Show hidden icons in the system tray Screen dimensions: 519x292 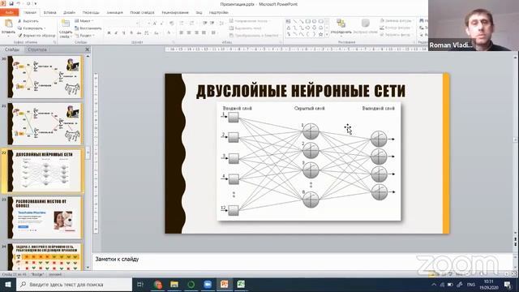pos(434,285)
